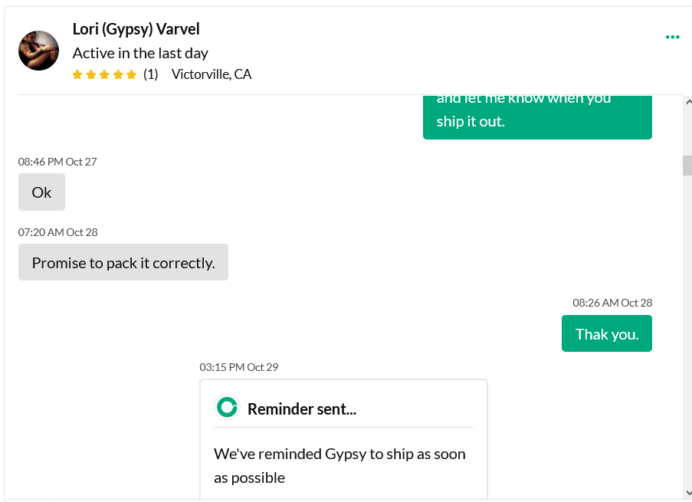Click the scrollbar up arrow
The height and width of the screenshot is (502, 692).
click(688, 102)
